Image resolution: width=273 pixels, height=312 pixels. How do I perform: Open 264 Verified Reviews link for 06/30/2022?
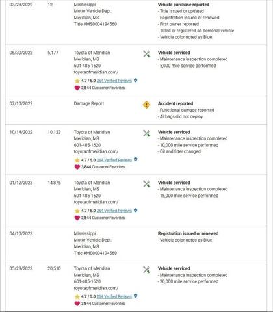[x=114, y=81]
